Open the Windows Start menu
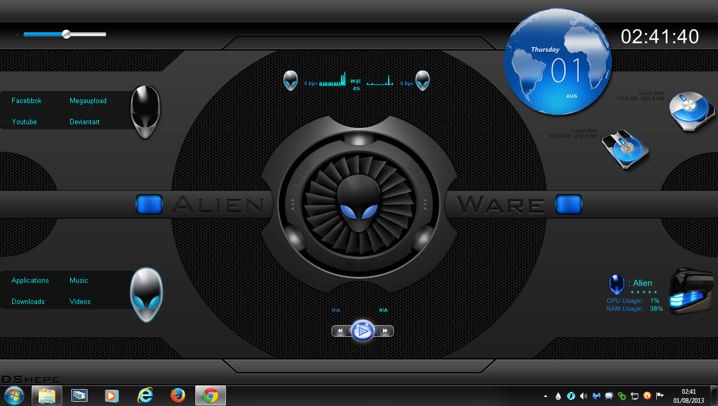718x406 pixels. coord(14,395)
